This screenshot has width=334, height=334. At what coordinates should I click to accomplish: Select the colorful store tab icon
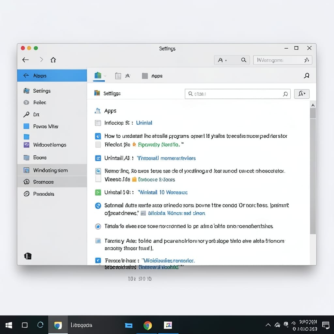98,75
